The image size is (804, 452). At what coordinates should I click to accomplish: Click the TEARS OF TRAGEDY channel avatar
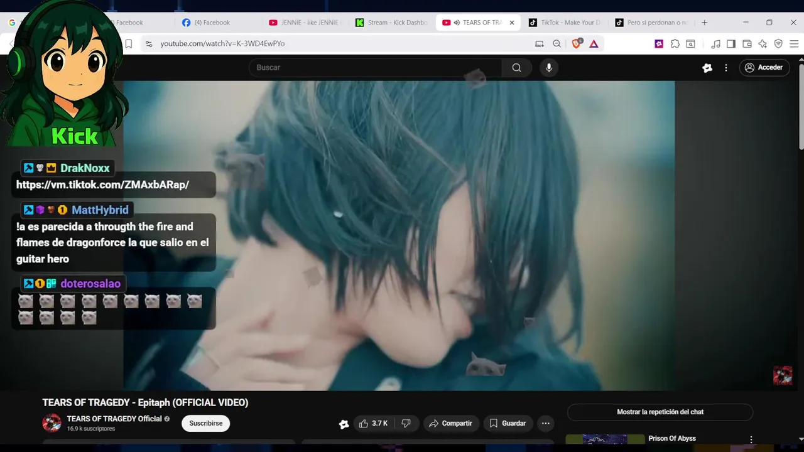coord(52,423)
